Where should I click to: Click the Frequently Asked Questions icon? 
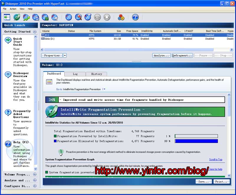pyautogui.click(x=8, y=112)
